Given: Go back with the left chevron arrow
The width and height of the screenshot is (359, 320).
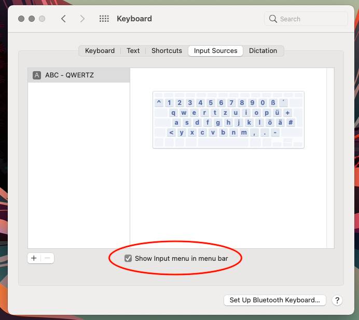Looking at the screenshot, I should (x=64, y=19).
